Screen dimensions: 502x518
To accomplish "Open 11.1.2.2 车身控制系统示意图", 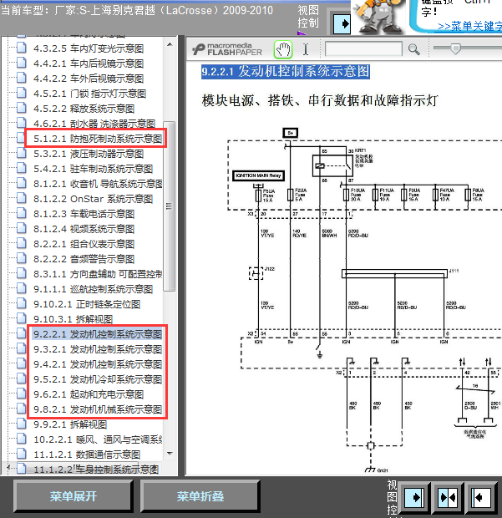I will pyautogui.click(x=96, y=469).
